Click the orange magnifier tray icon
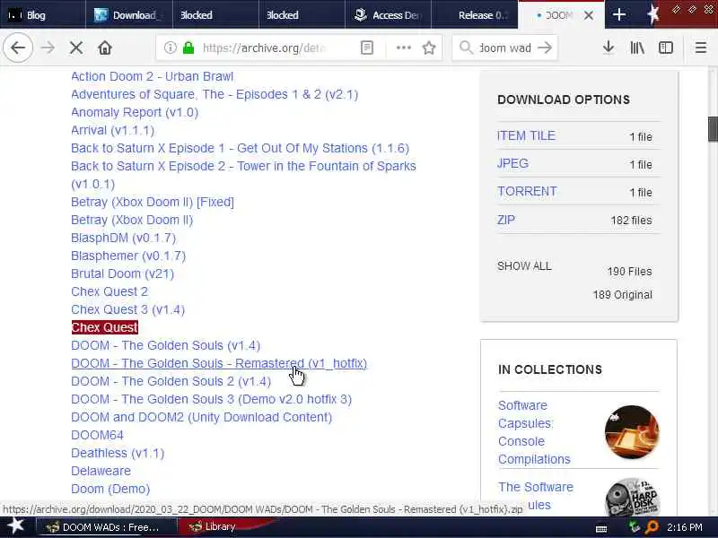The width and height of the screenshot is (718, 538). [652, 527]
